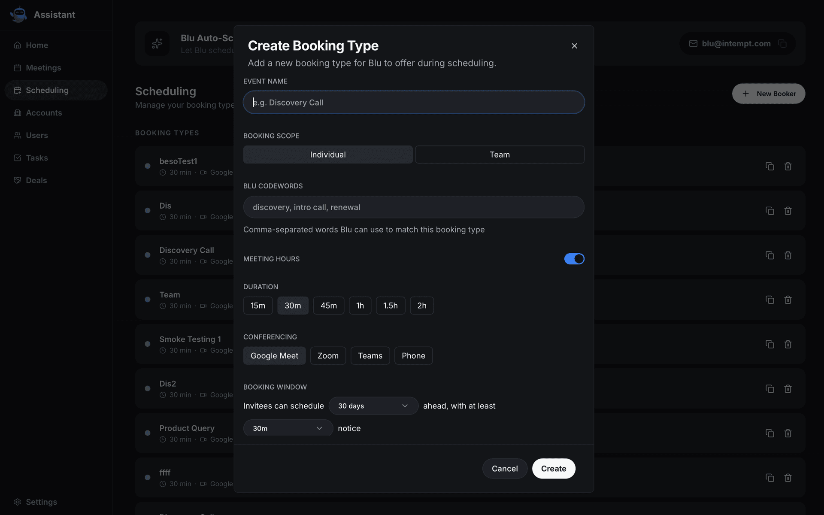Screen dimensions: 824x515
Task: Delete the Product Query booking type
Action: point(788,433)
